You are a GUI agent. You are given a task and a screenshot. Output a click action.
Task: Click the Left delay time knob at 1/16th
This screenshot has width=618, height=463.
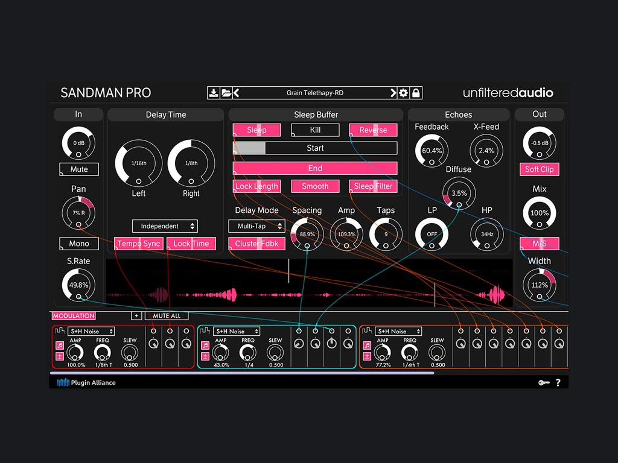pyautogui.click(x=139, y=163)
